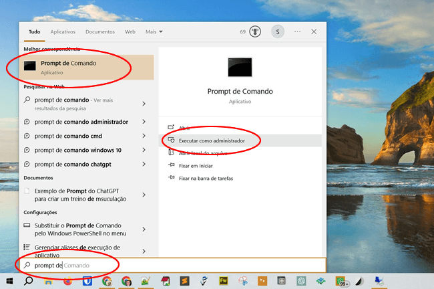Open the Sublime Text icon in taskbar
Image resolution: width=434 pixels, height=289 pixels.
[x=183, y=282]
